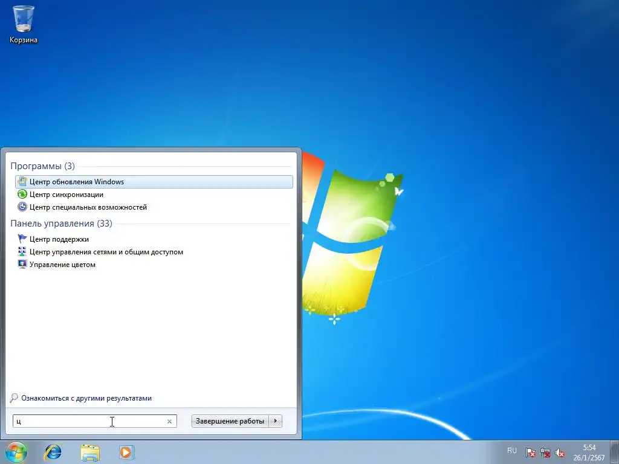The height and width of the screenshot is (464, 619).
Task: Open Управление цветом result
Action: point(154,265)
